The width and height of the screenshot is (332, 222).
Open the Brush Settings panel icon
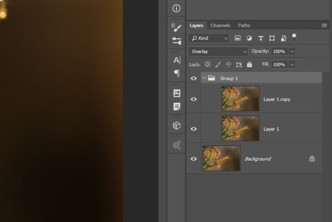177,27
